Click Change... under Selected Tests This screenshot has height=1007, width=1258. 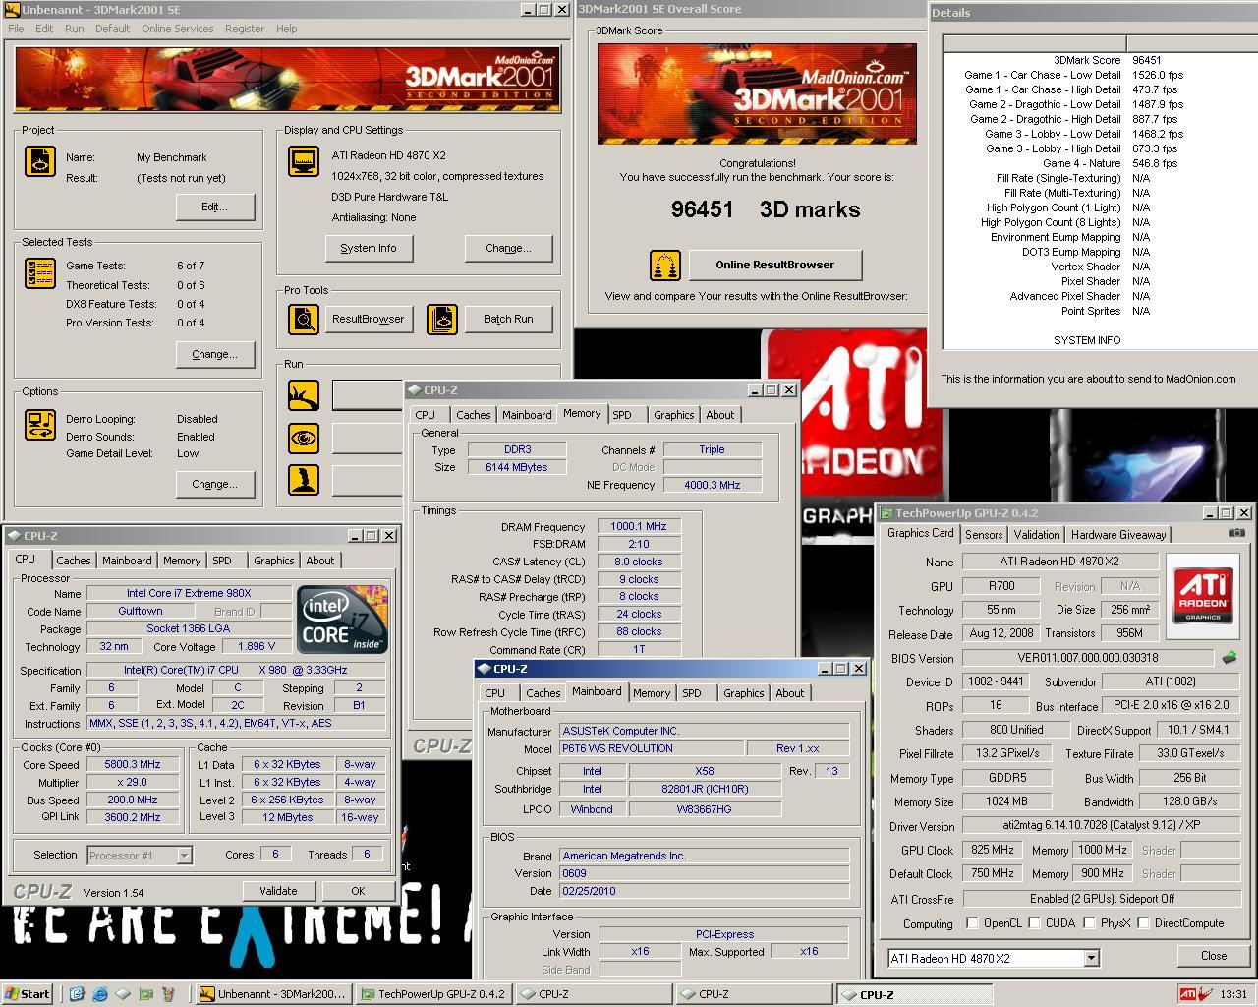[x=214, y=354]
